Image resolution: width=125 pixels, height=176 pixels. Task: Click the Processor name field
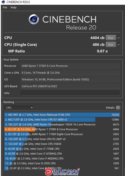[x=70, y=66]
